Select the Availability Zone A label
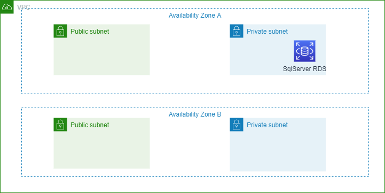 click(195, 16)
